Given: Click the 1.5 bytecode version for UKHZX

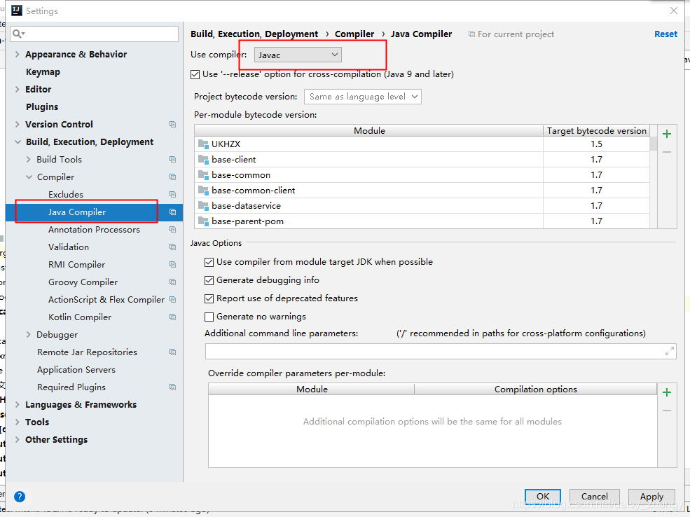Looking at the screenshot, I should pos(596,144).
